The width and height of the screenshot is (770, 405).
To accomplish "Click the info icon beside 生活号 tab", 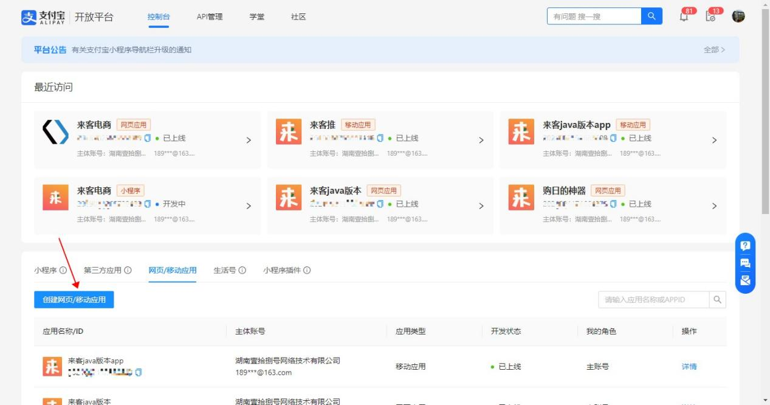I will 242,271.
